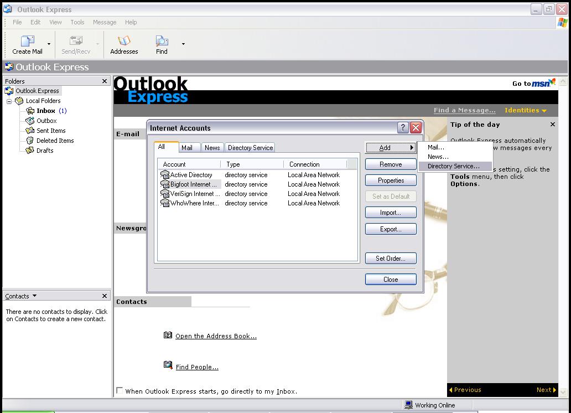The image size is (571, 413).
Task: Click the Export... button
Action: click(x=391, y=229)
